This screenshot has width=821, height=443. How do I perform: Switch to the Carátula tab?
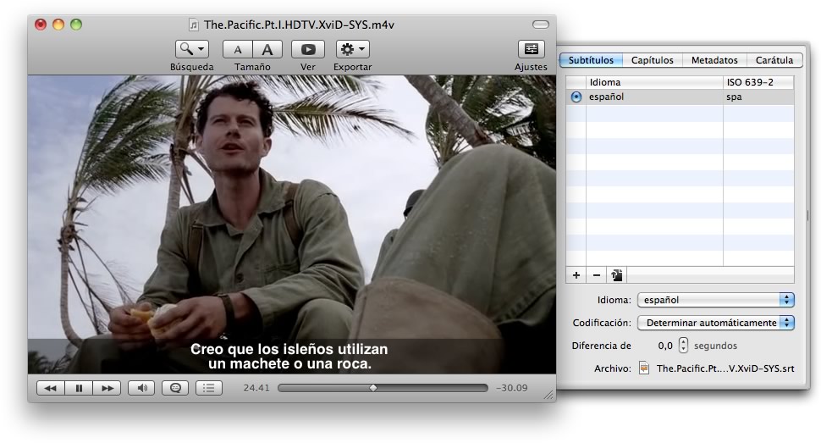click(774, 60)
